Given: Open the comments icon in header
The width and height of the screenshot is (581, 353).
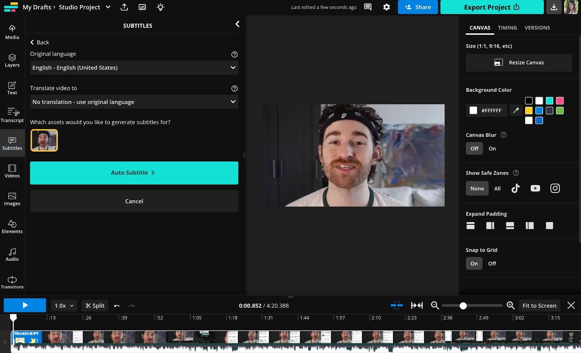Looking at the screenshot, I should coord(368,7).
